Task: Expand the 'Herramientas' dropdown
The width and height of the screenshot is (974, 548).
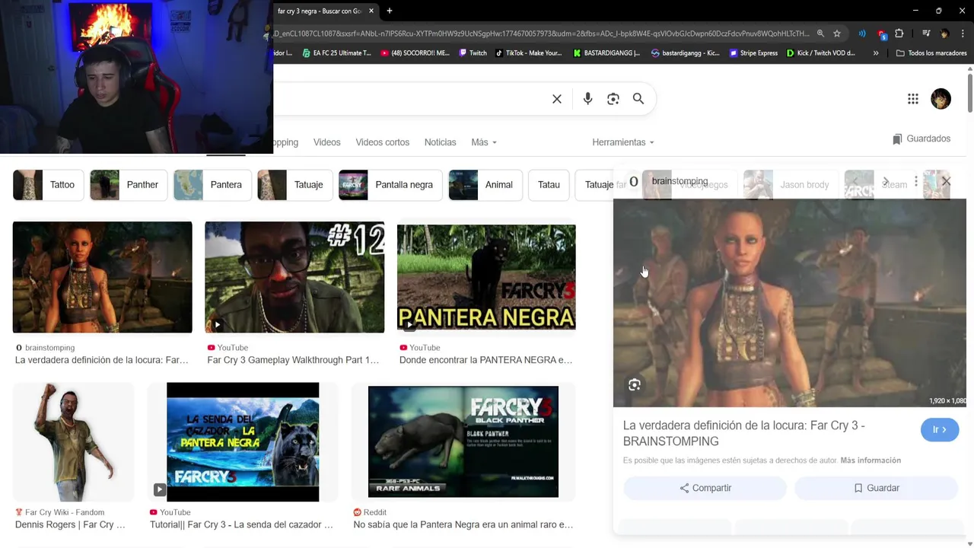Action: point(623,142)
